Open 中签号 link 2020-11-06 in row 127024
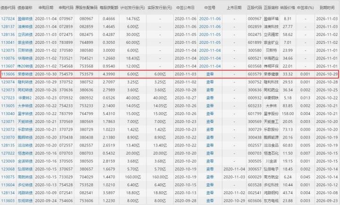The image size is (340, 205). coord(210,19)
